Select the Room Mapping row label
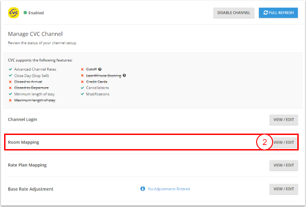The width and height of the screenshot is (306, 207). point(23,142)
